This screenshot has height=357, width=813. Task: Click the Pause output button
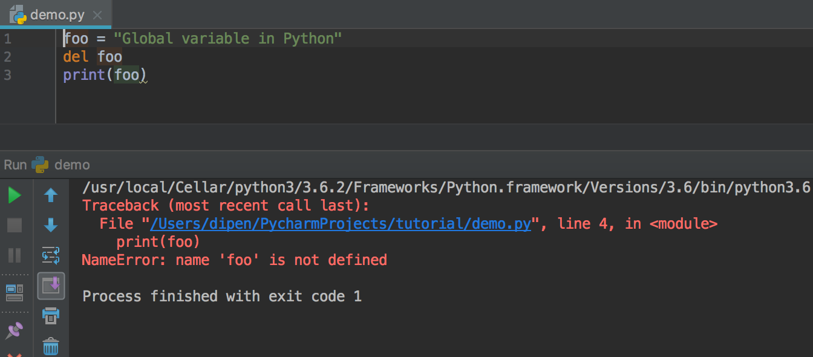click(15, 255)
